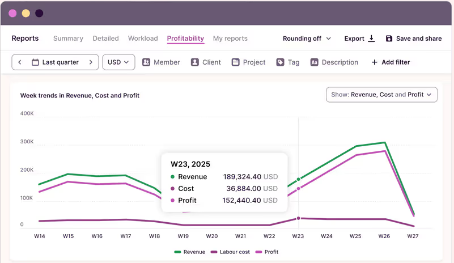
Task: Click the Client filter icon
Action: 195,62
